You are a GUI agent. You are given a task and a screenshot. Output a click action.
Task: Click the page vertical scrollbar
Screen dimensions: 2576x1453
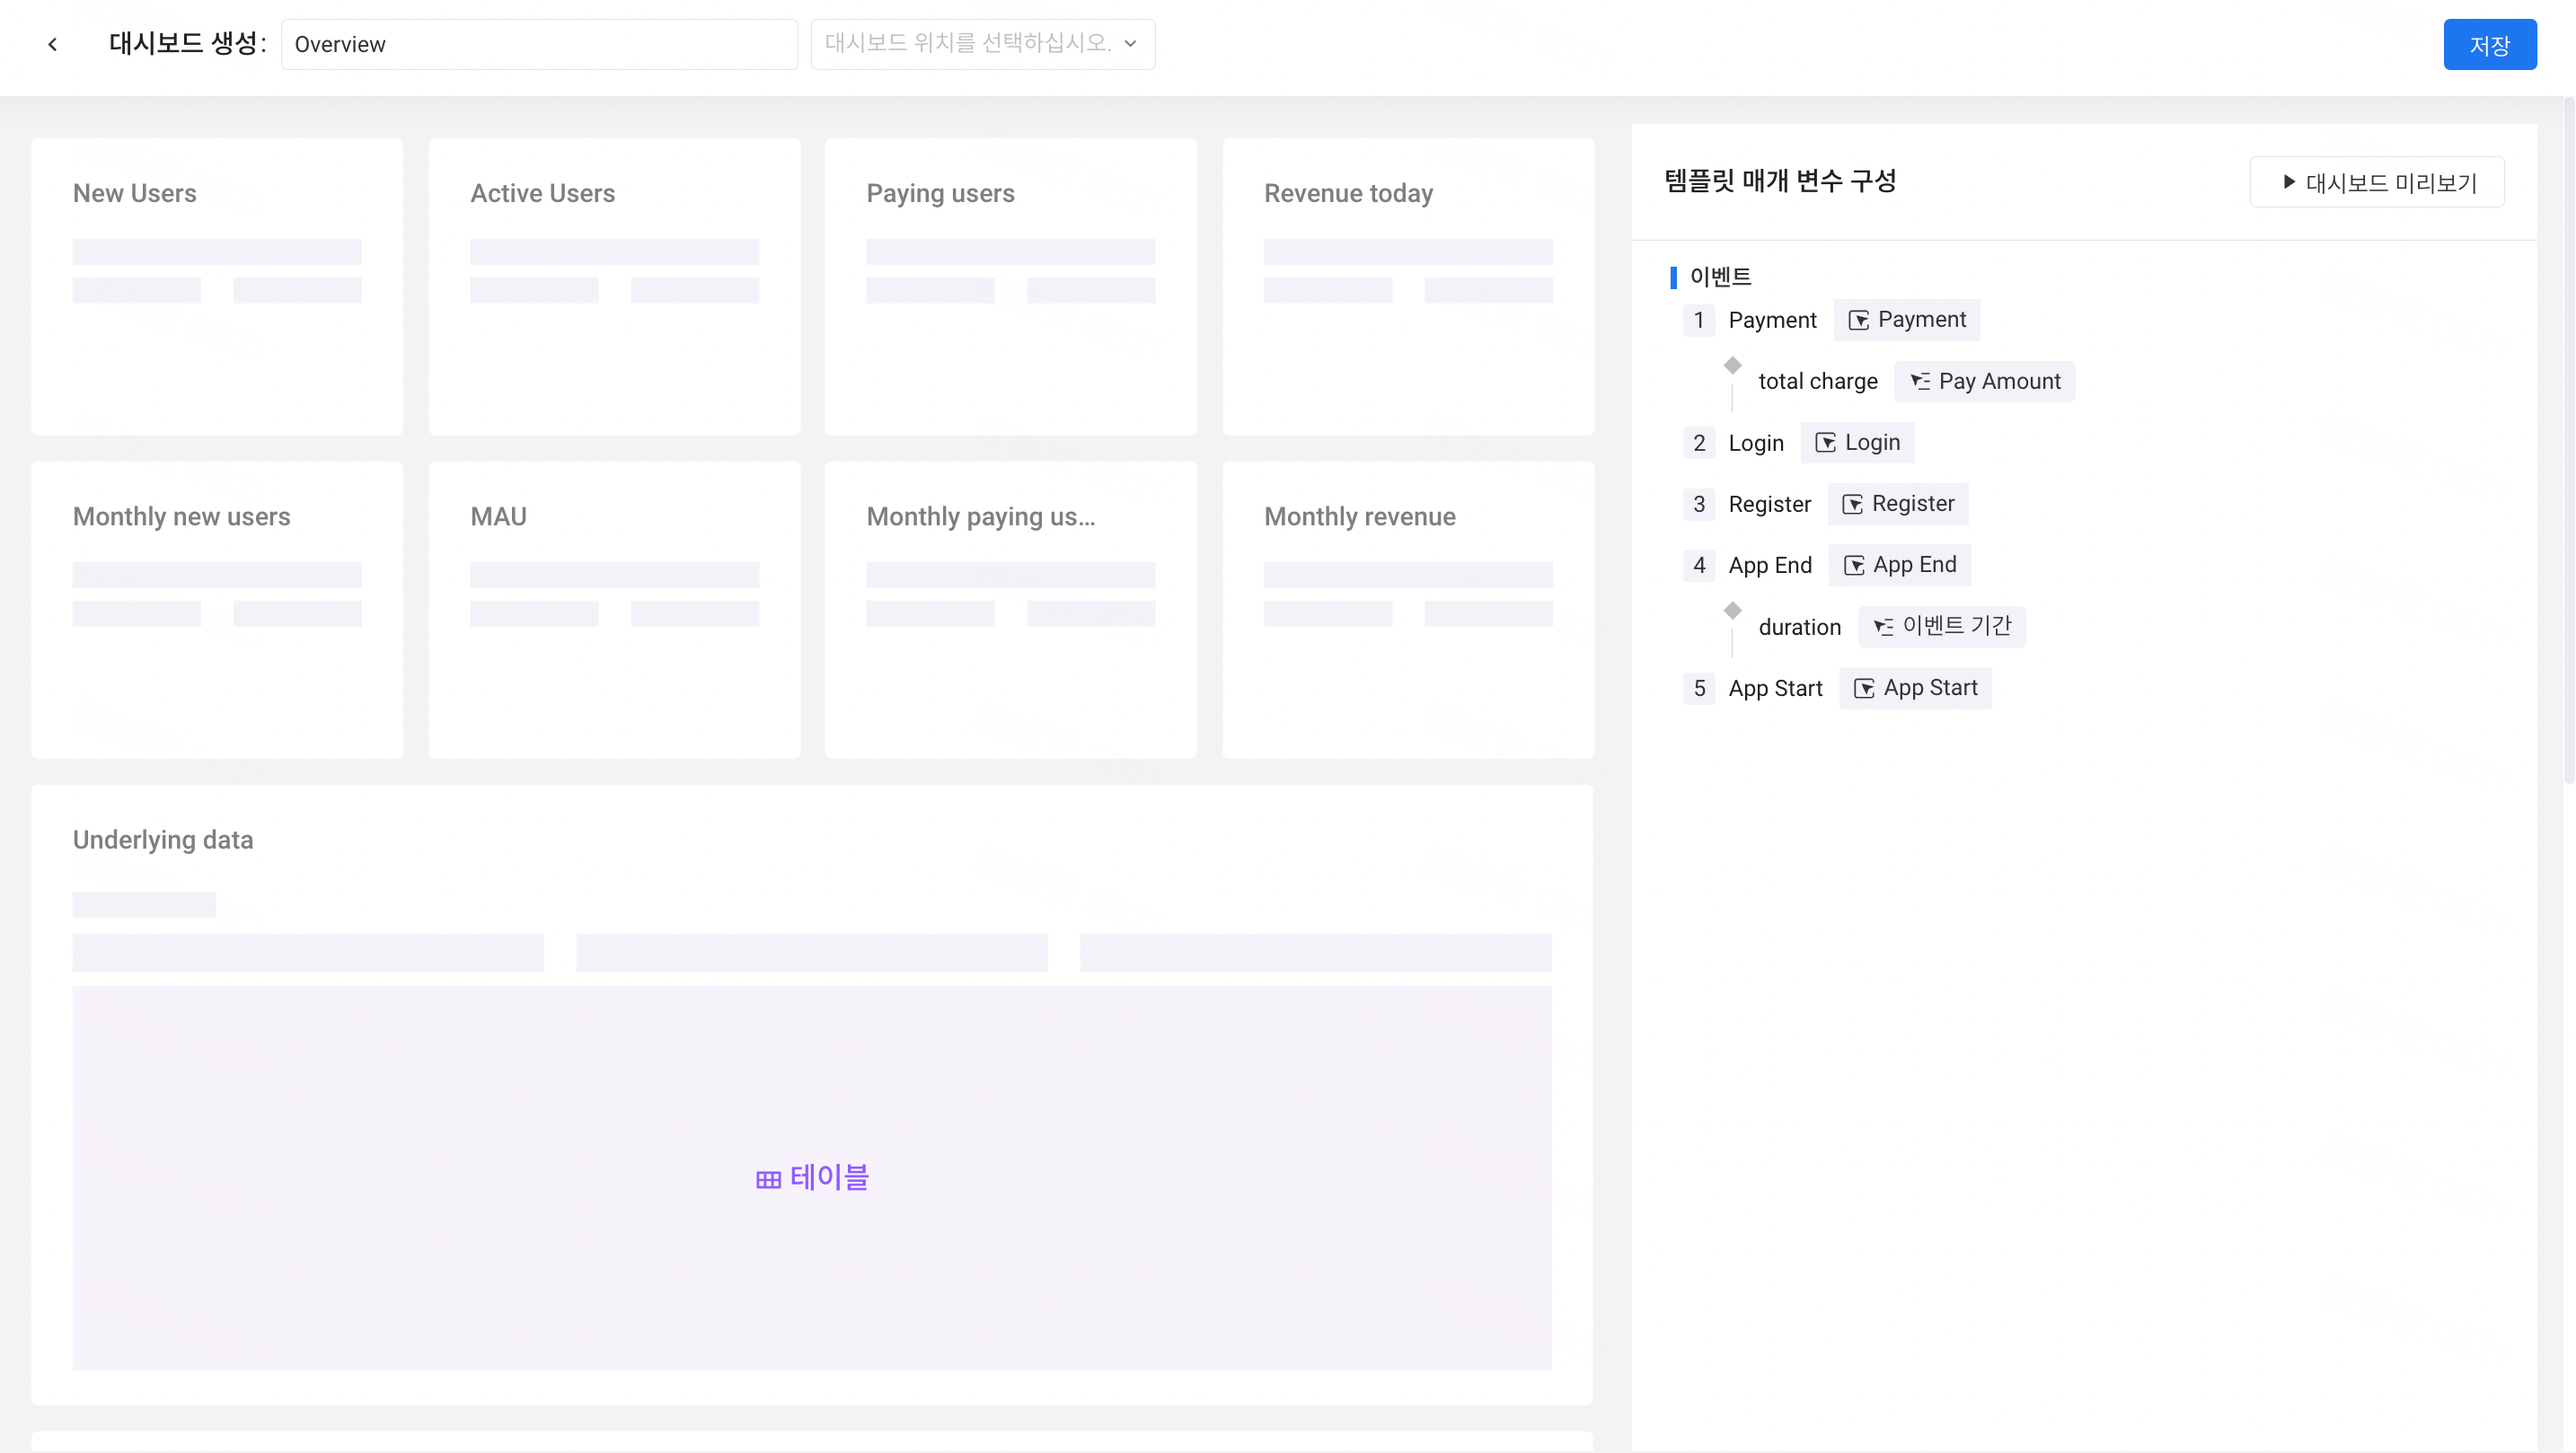pyautogui.click(x=2568, y=440)
